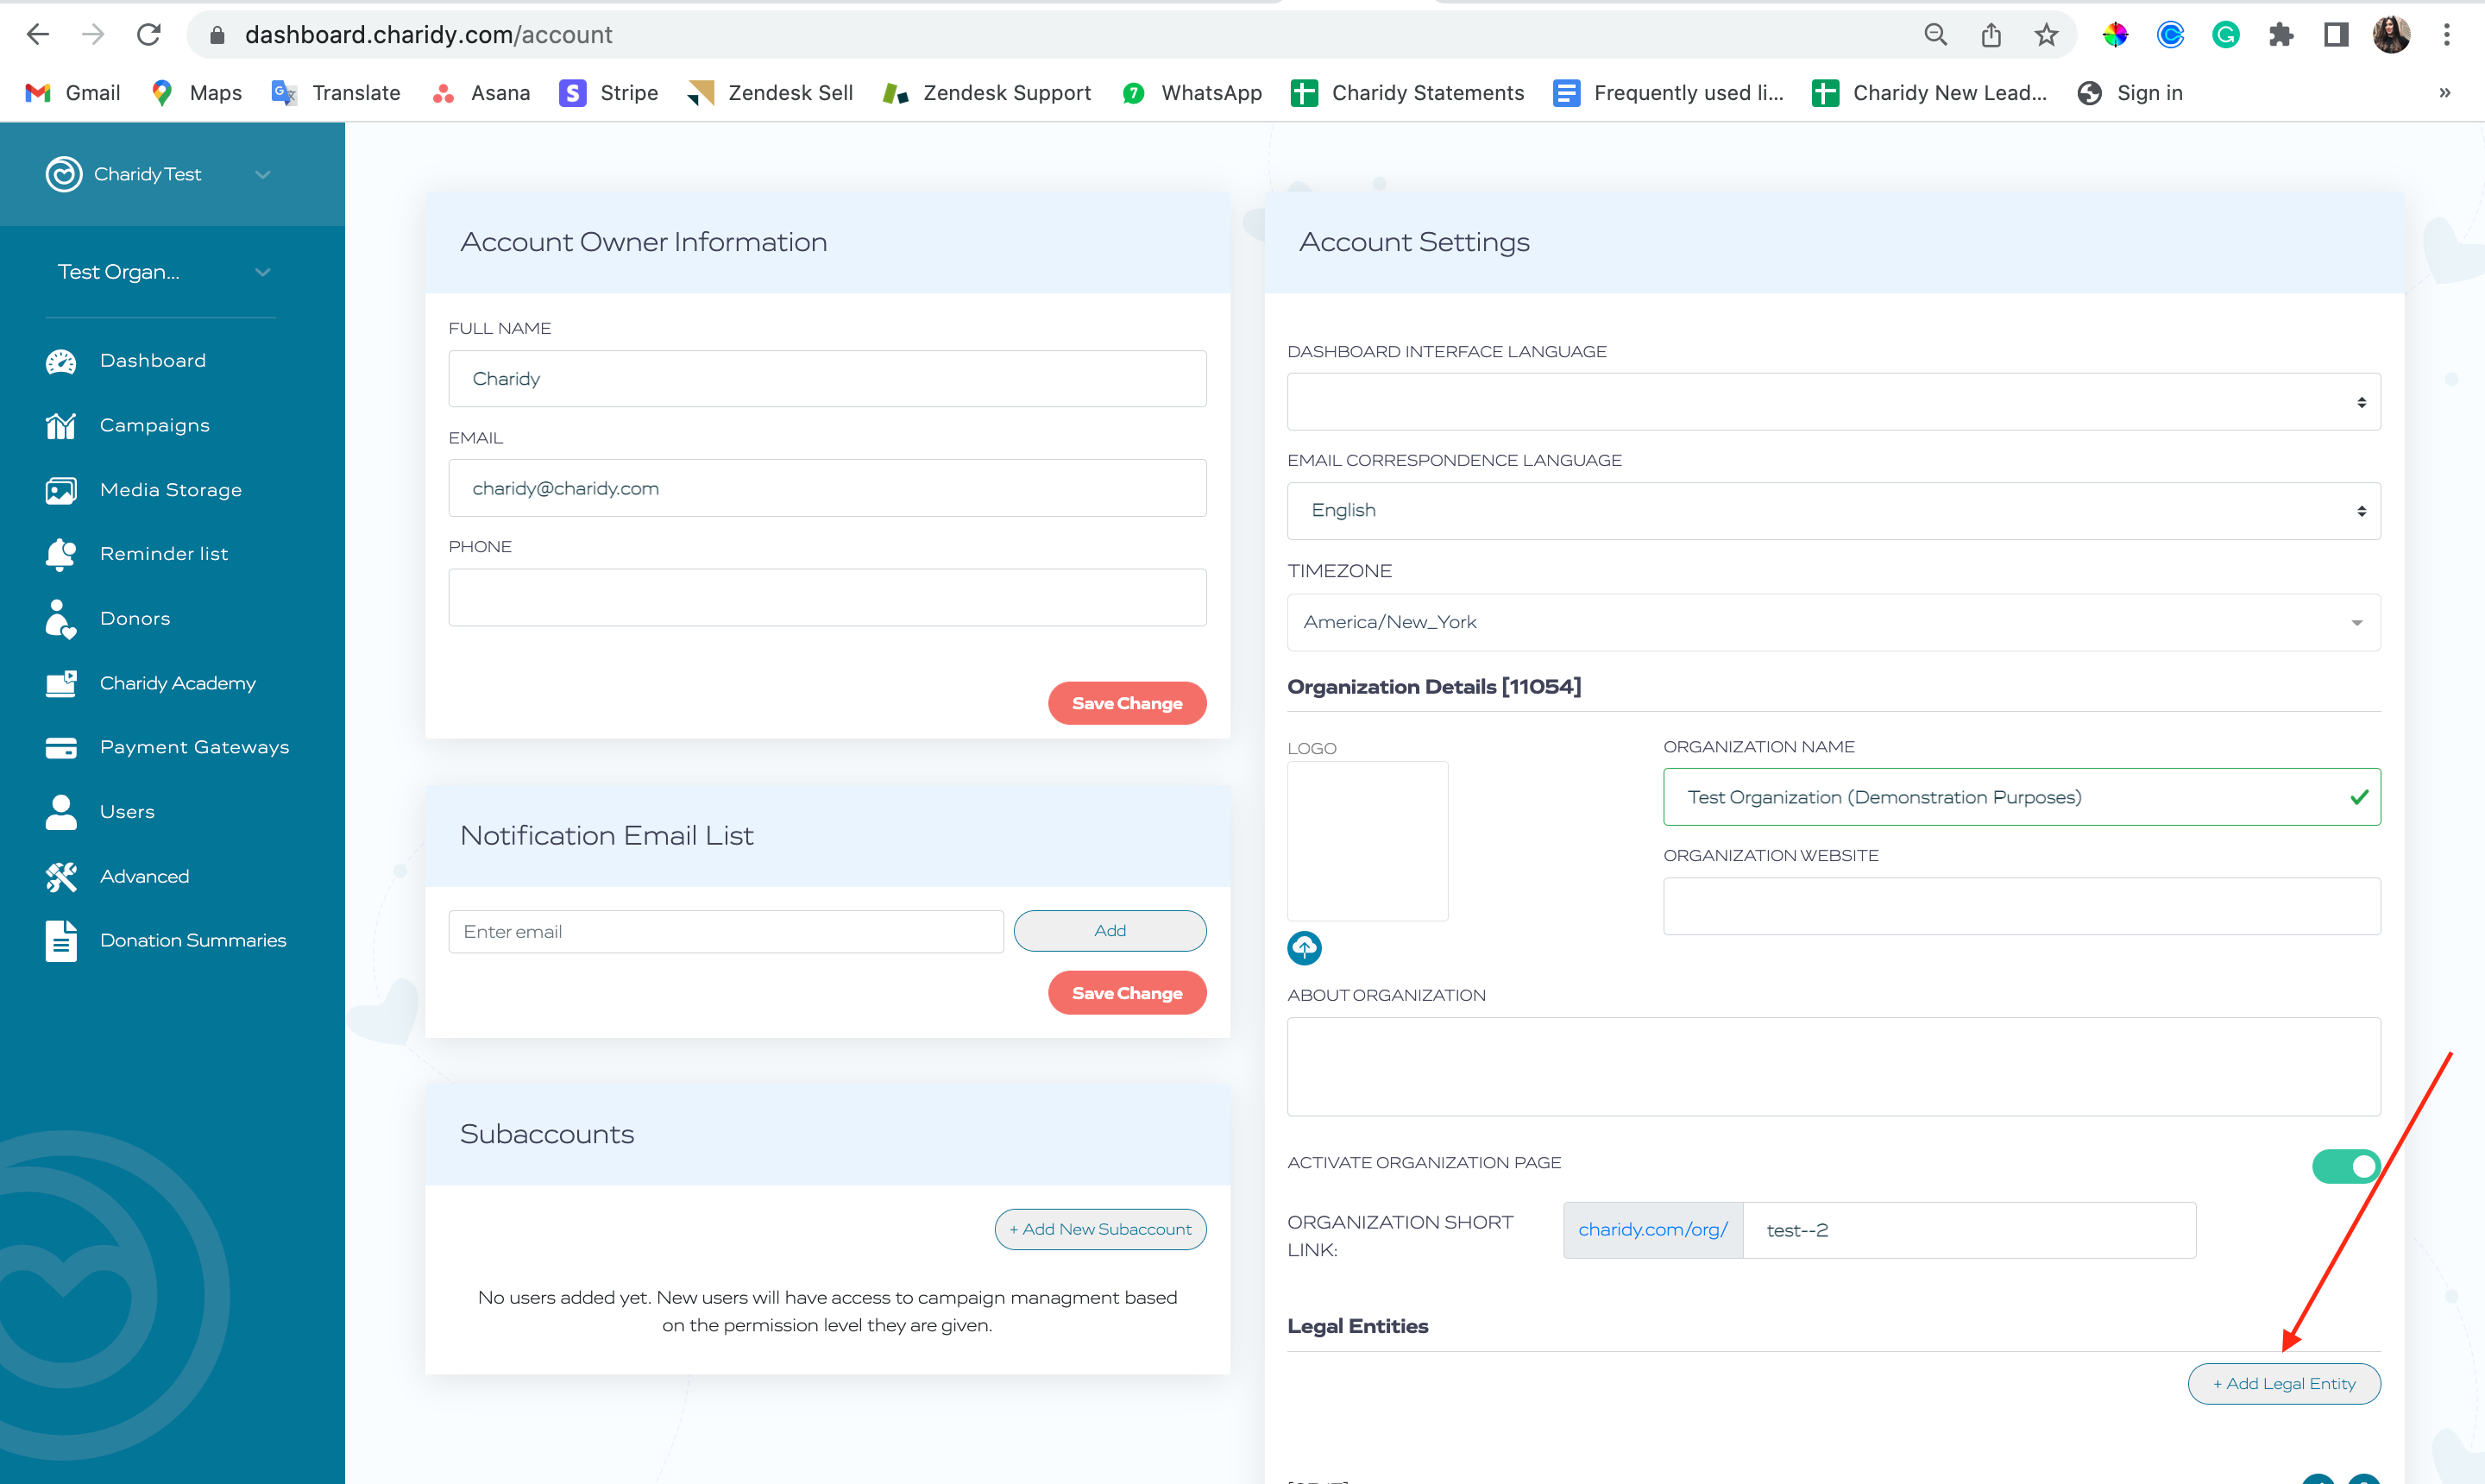The height and width of the screenshot is (1484, 2485).
Task: Open the Advanced tools icon
Action: pos(61,877)
